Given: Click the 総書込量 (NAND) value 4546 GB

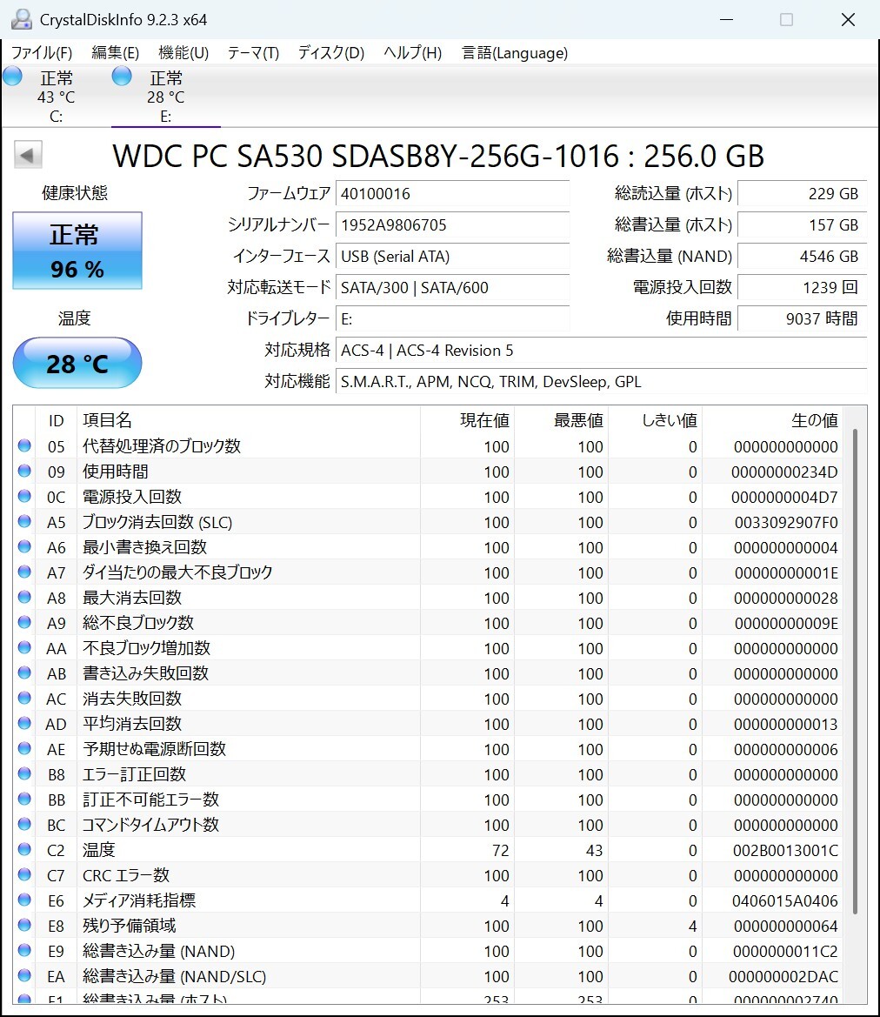Looking at the screenshot, I should [803, 256].
